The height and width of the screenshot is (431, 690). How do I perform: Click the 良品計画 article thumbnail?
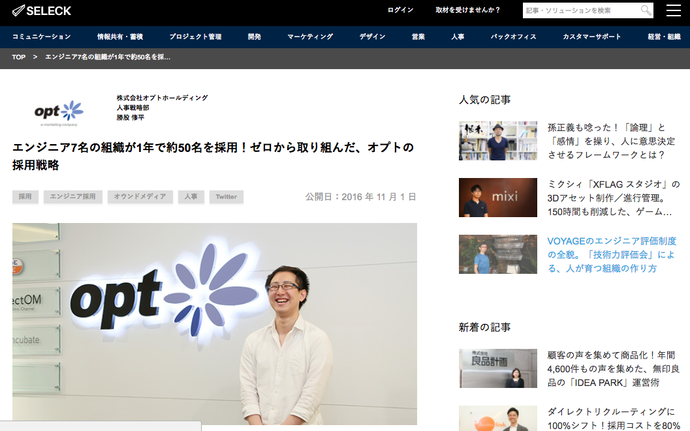tap(498, 368)
